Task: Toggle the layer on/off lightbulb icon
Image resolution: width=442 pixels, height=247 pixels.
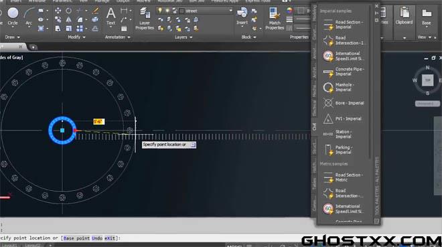Action: [x=160, y=11]
